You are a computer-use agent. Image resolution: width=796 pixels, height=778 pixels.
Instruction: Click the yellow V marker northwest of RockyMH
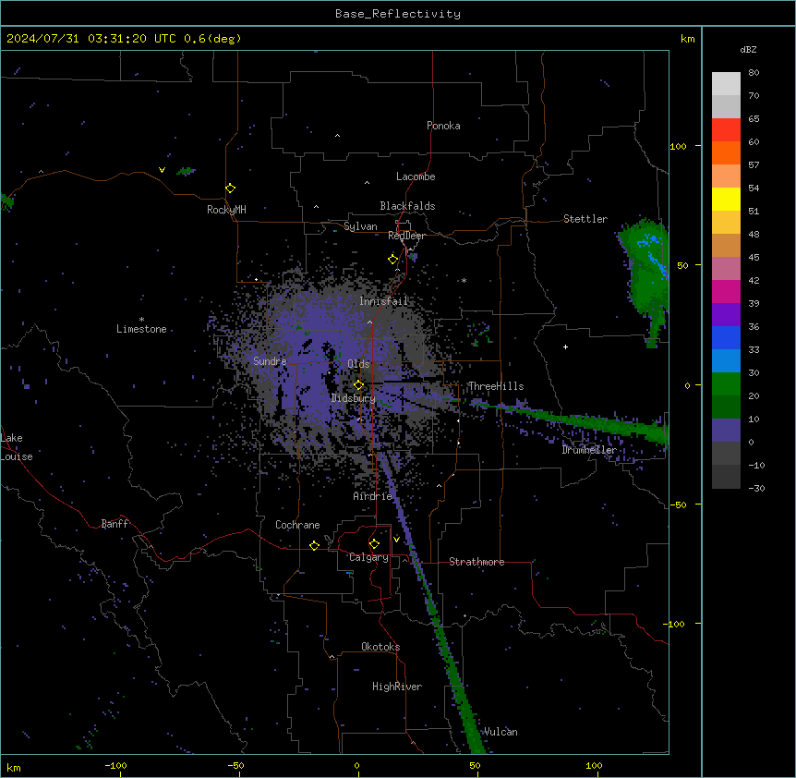click(162, 170)
